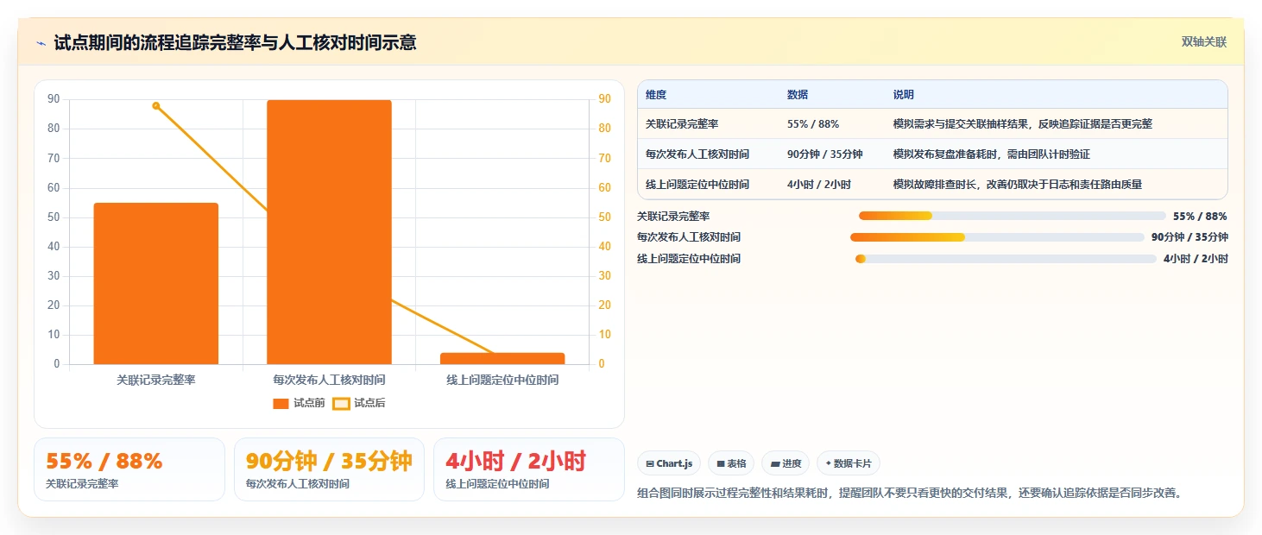
Task: Click the 55% / 88% stat card
Action: pos(129,469)
